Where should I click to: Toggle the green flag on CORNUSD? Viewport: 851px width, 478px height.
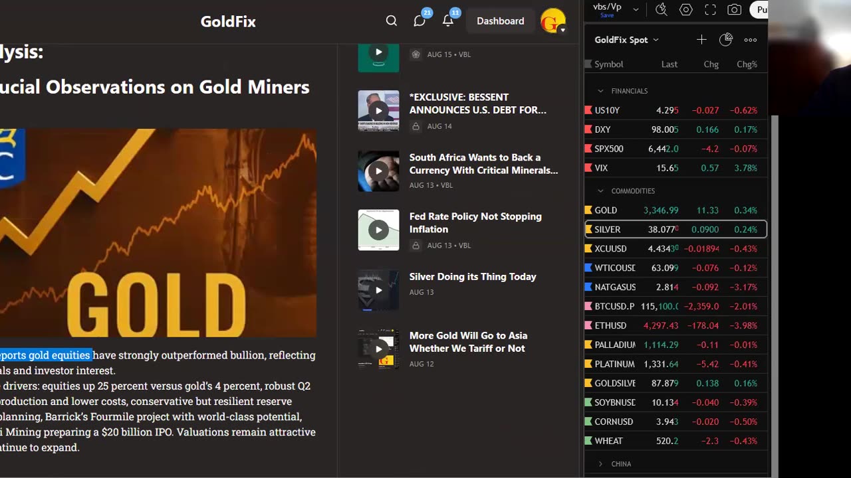pyautogui.click(x=588, y=422)
